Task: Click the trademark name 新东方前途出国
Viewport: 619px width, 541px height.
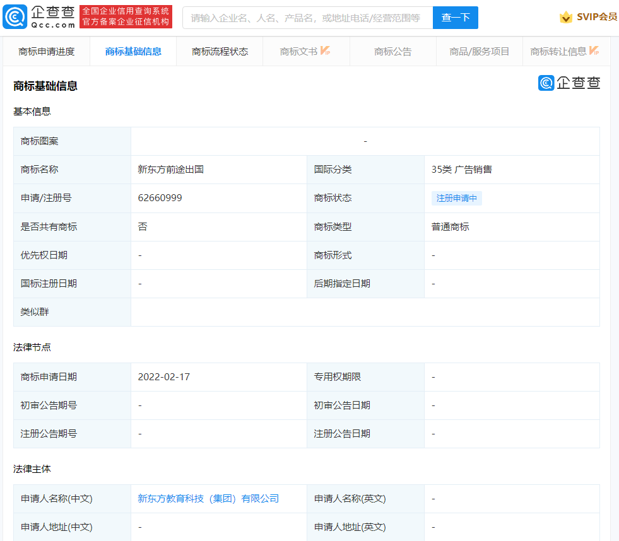Action: pos(170,169)
